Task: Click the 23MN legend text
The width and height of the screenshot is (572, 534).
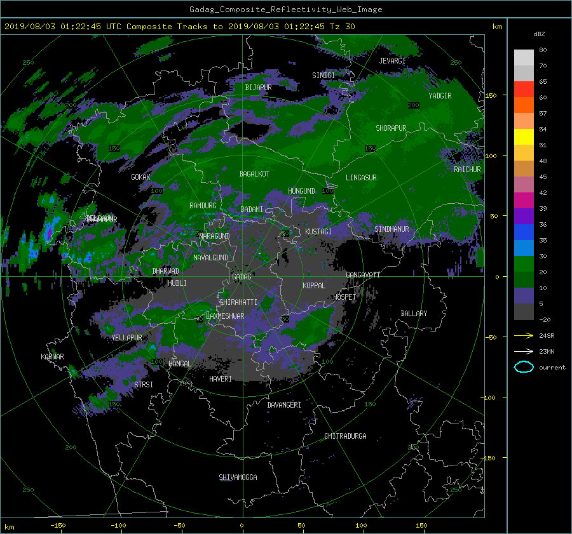Action: 547,351
